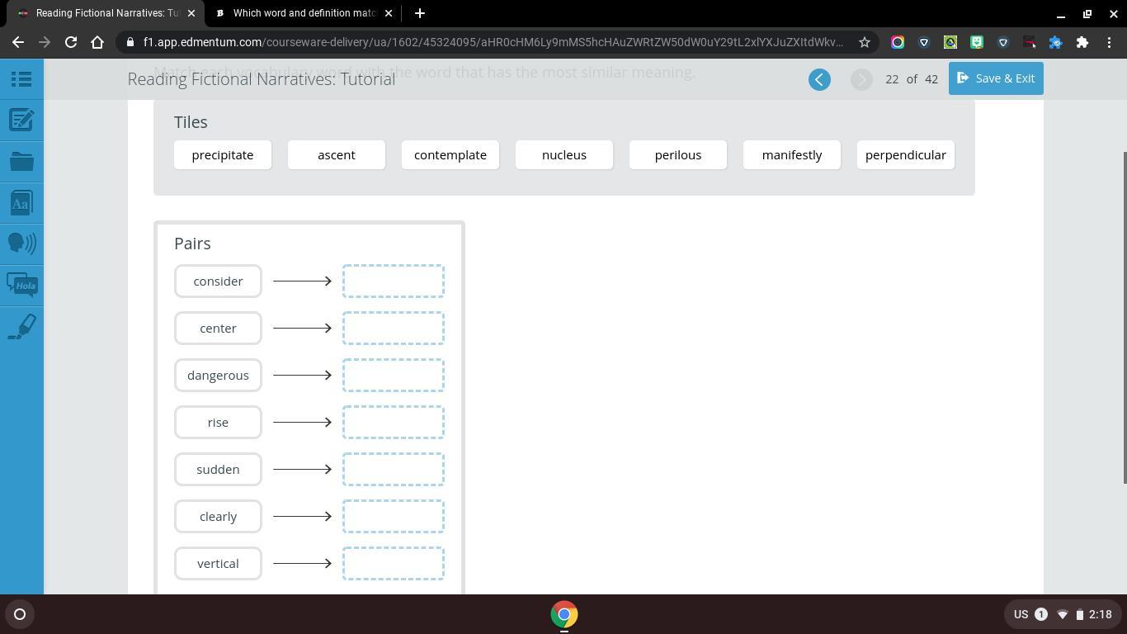Open the notification count badge in the tray
1127x634 pixels.
click(1041, 614)
